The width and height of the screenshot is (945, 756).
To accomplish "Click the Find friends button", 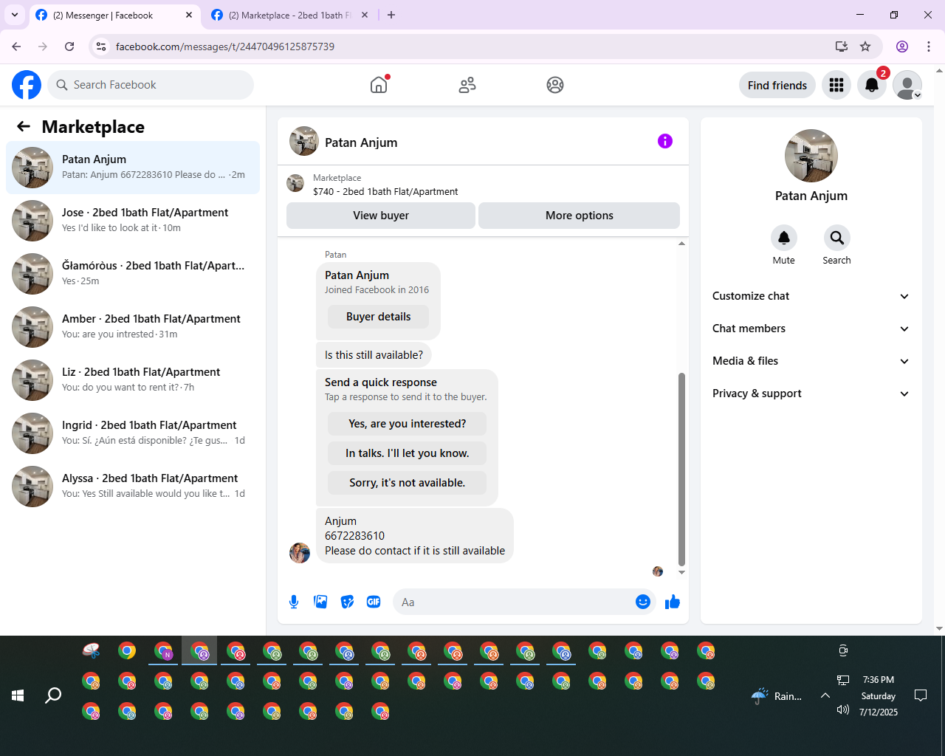I will click(777, 85).
